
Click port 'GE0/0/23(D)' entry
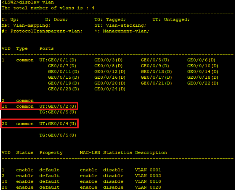click(64, 89)
